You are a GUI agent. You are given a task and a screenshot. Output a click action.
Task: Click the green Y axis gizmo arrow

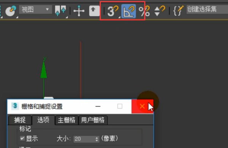click(x=44, y=69)
